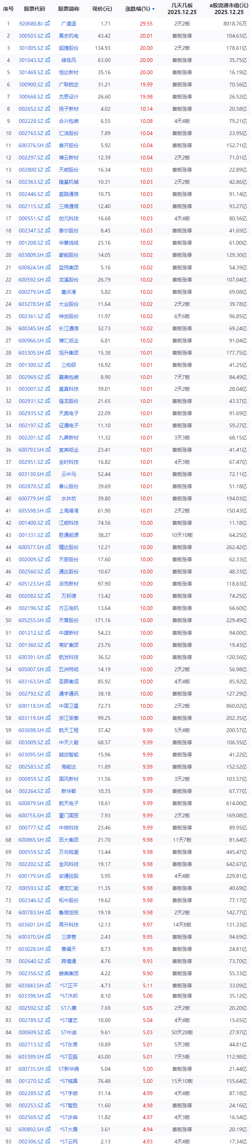The image size is (251, 1148).
Task: Open stock code link 301005.SZ
Action: 31,48
